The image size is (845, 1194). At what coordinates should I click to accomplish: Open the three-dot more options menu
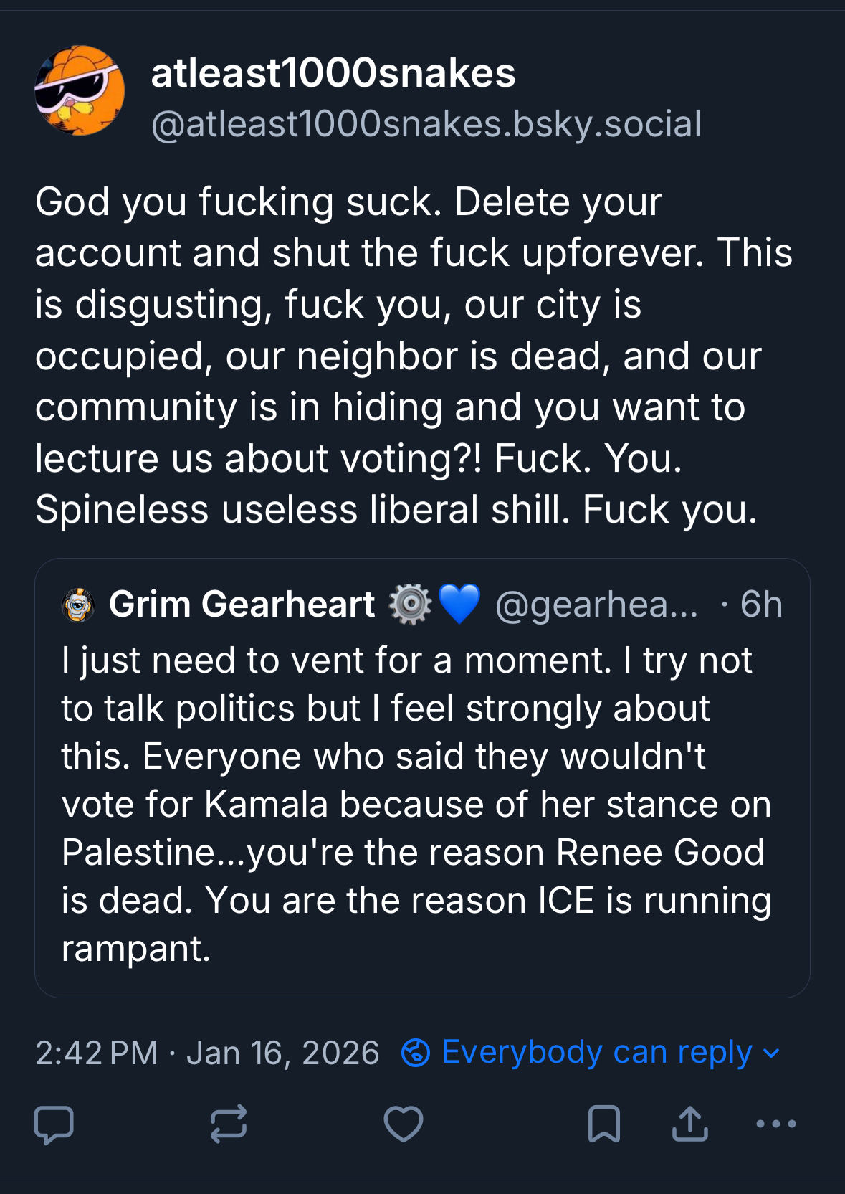(x=776, y=1124)
